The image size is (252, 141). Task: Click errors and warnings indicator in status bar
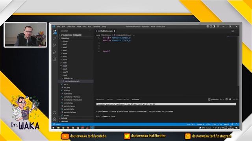tap(57, 125)
